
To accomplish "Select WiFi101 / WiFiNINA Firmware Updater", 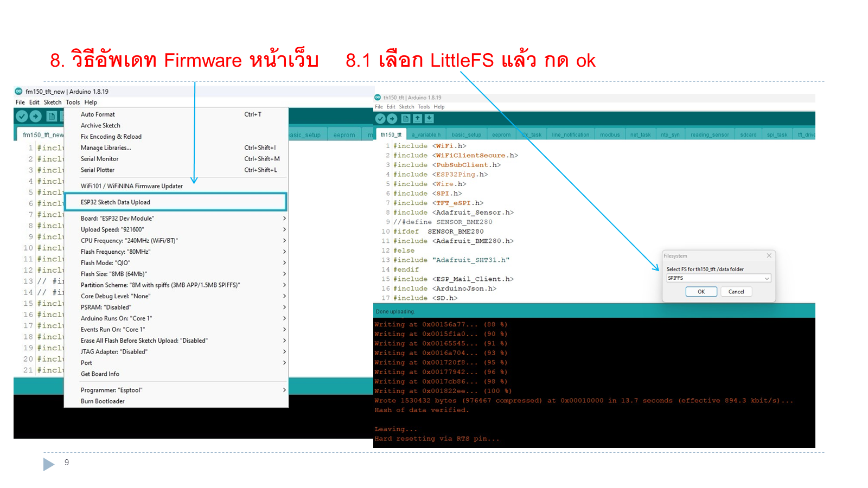I will point(176,186).
